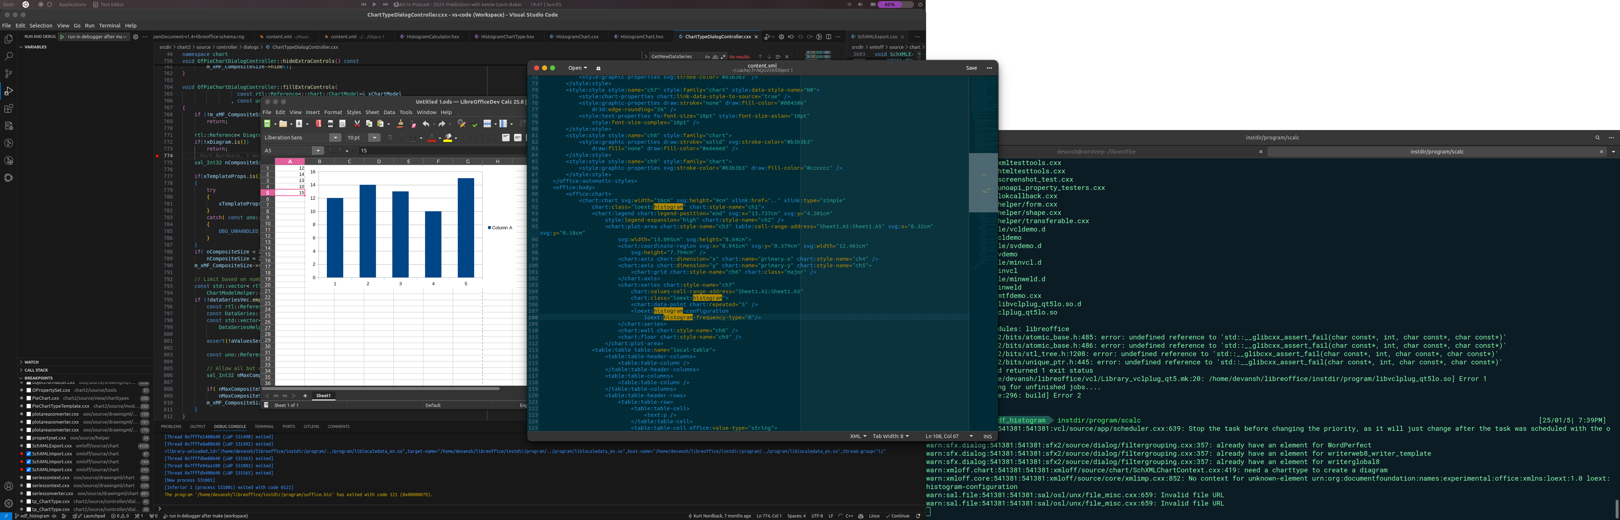Add a new sheet with the plus icon

point(305,396)
